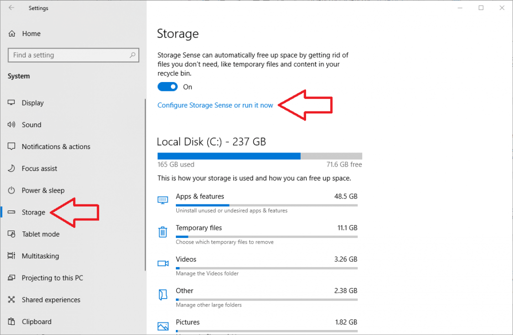Image resolution: width=513 pixels, height=335 pixels.
Task: Click the Local Disk C: usage bar
Action: pyautogui.click(x=260, y=156)
